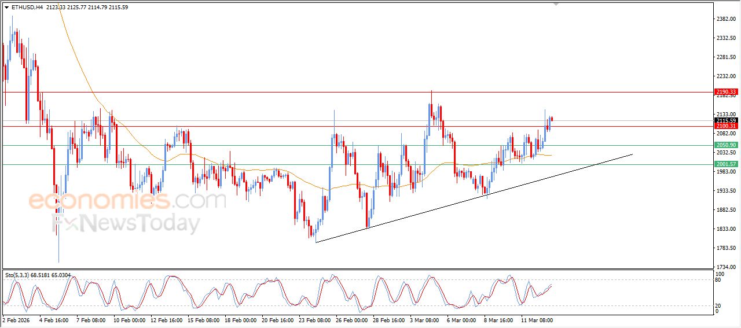Click the current price 2115.59 label
Screen dimensions: 741x328
[725, 120]
